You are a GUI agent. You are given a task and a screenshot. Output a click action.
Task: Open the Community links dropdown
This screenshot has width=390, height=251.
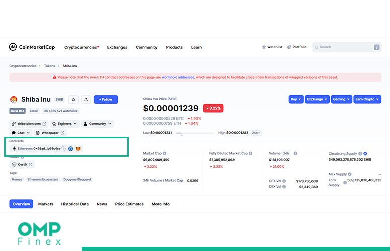point(97,124)
